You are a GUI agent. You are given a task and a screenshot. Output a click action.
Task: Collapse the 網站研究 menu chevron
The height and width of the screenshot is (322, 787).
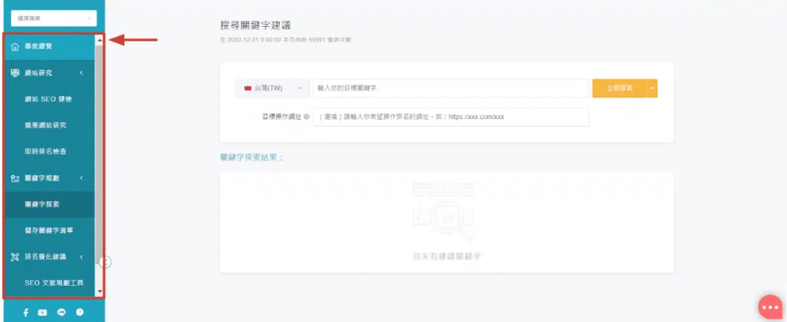81,73
